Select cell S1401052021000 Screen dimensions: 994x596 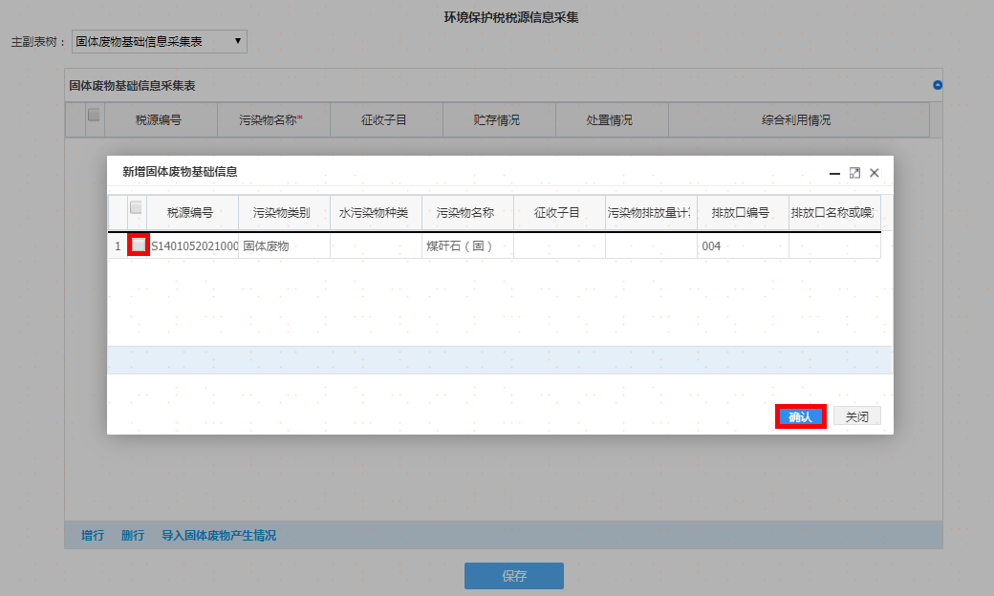tap(194, 245)
